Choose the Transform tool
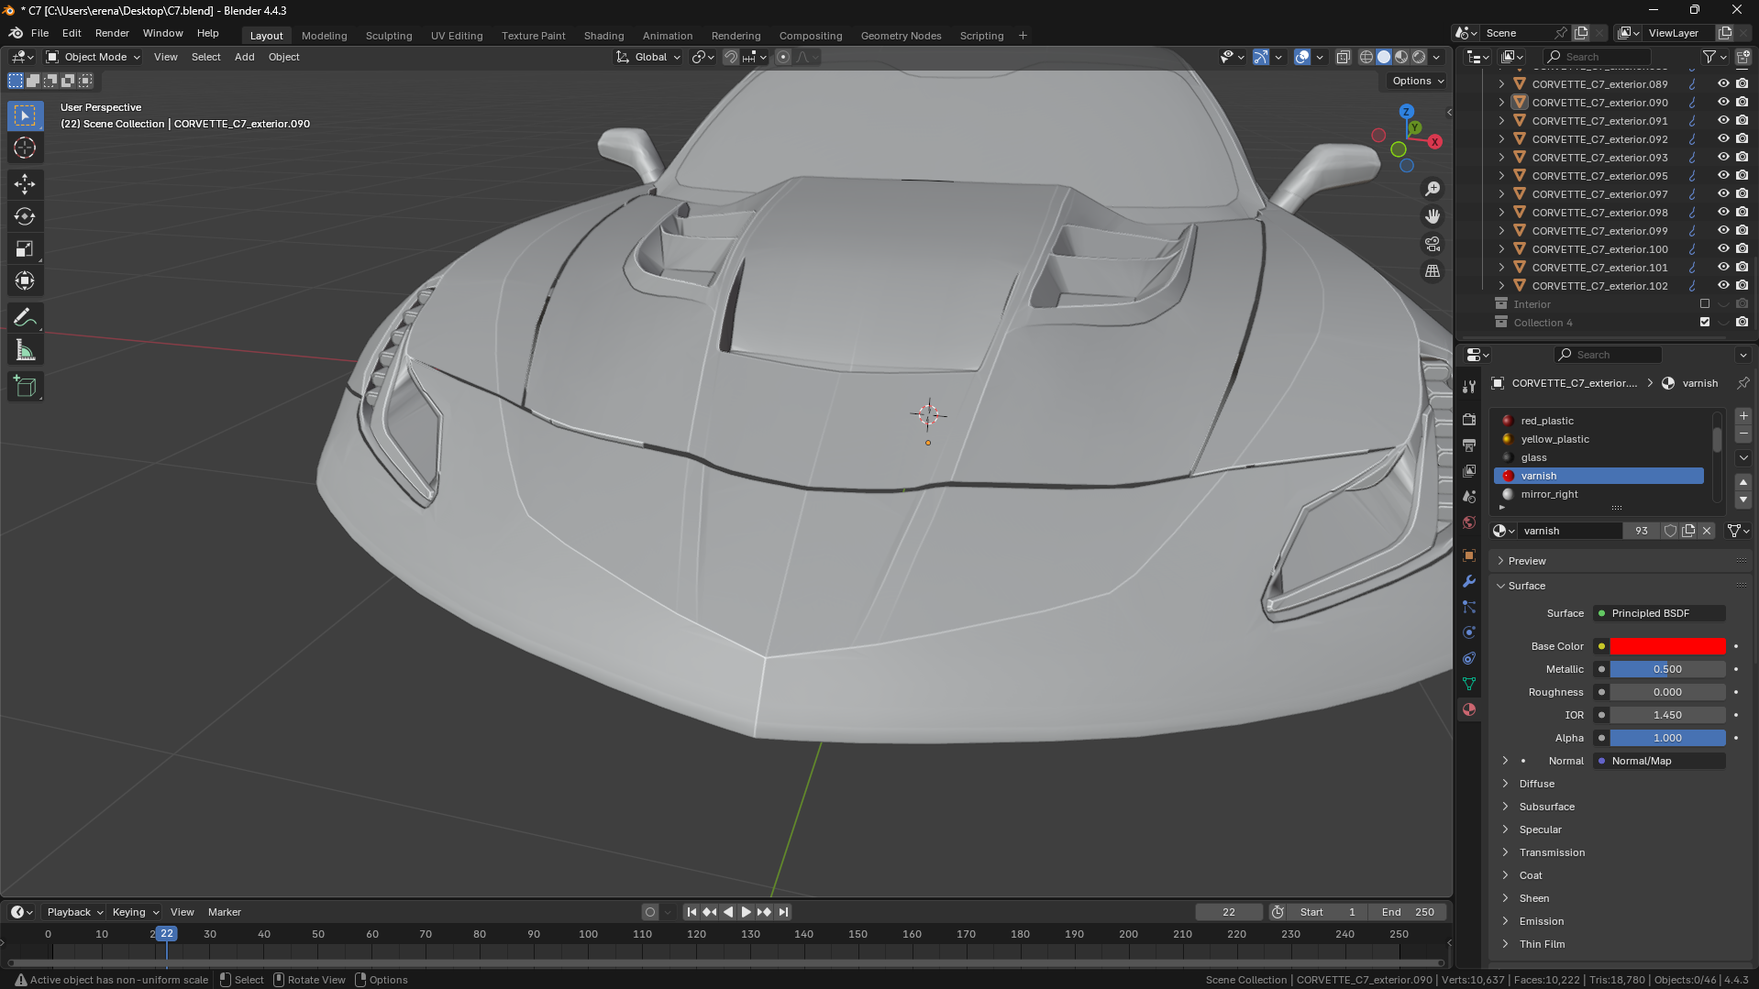Image resolution: width=1759 pixels, height=989 pixels. point(25,280)
